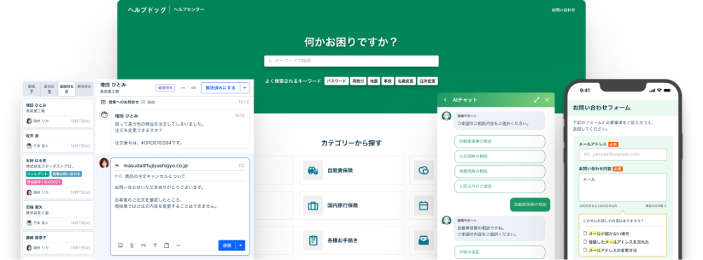Choose 自動車保険の相談 option in AI chat
Screen dimensions: 703x260
pos(499,142)
